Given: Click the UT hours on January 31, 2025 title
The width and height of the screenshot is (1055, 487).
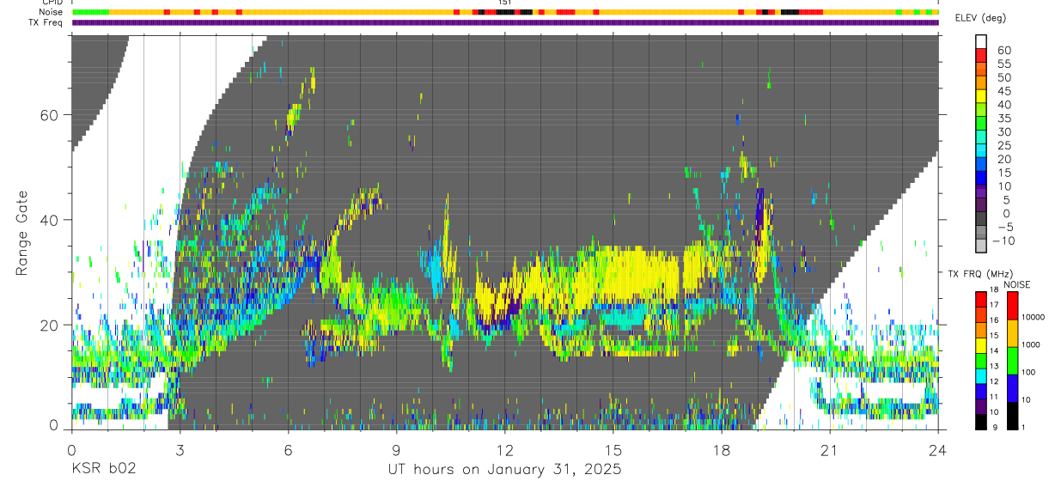Looking at the screenshot, I should click(503, 470).
